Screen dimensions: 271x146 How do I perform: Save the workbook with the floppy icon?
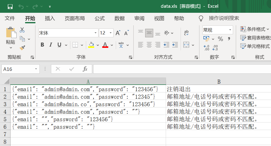coord(10,7)
